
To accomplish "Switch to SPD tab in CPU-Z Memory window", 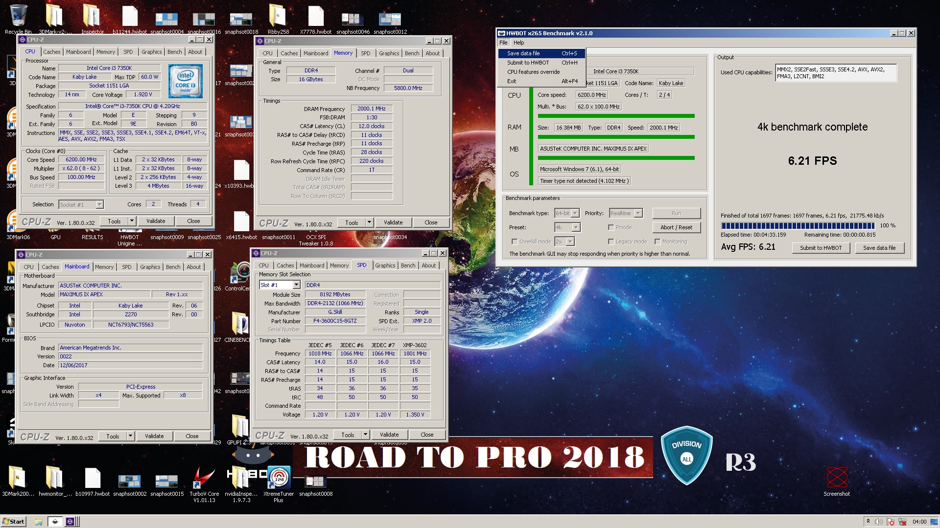I will (x=365, y=53).
